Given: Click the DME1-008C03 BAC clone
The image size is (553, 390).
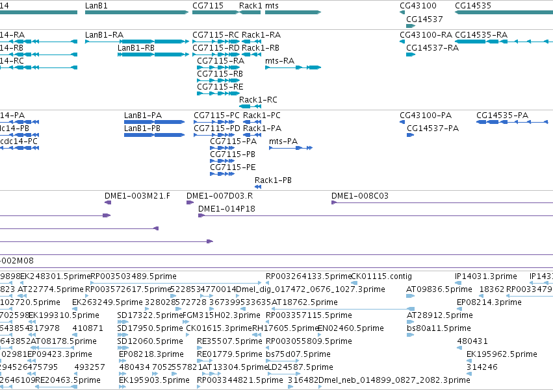Looking at the screenshot, I should (x=442, y=202).
